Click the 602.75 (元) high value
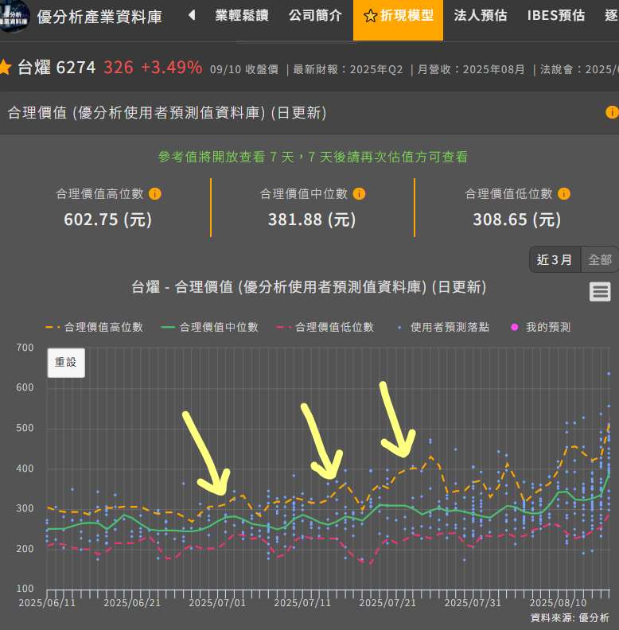Image resolution: width=619 pixels, height=630 pixels. [107, 220]
